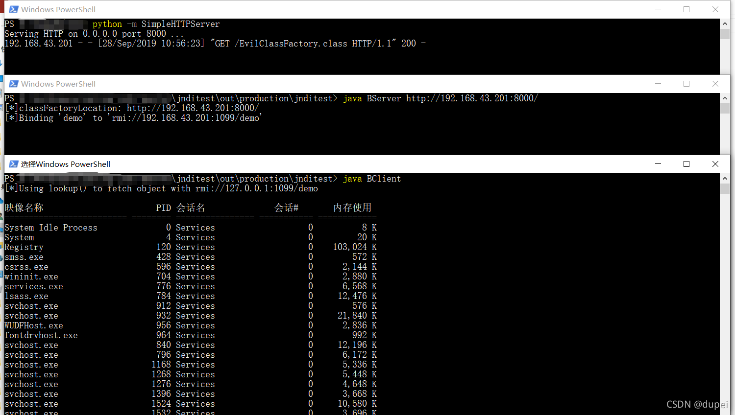Minimize the bottom BClient PowerShell window
The width and height of the screenshot is (735, 415).
coord(658,164)
